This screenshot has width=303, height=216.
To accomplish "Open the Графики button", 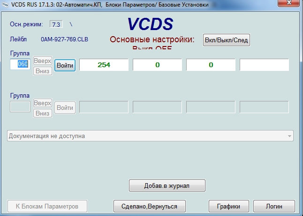I will (228, 206).
